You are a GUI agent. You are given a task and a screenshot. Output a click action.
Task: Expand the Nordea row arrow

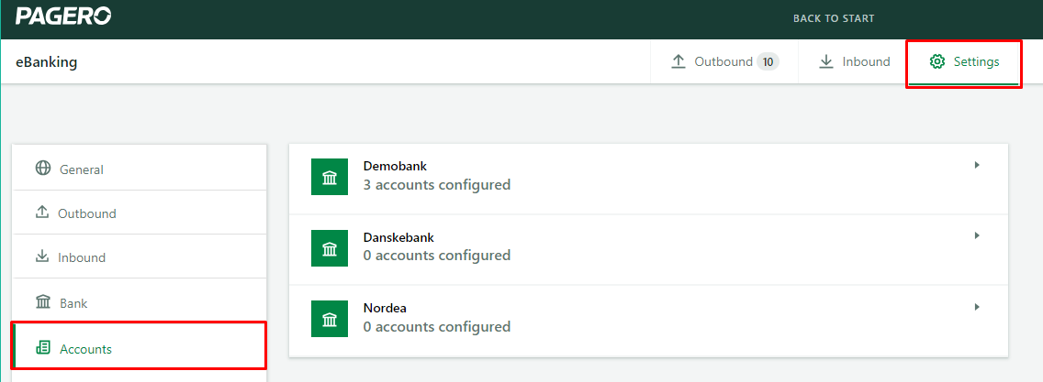[x=977, y=307]
